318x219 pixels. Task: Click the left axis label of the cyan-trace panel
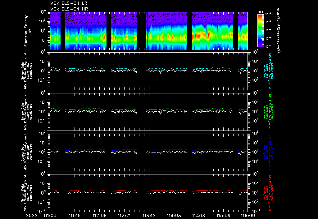[27, 71]
